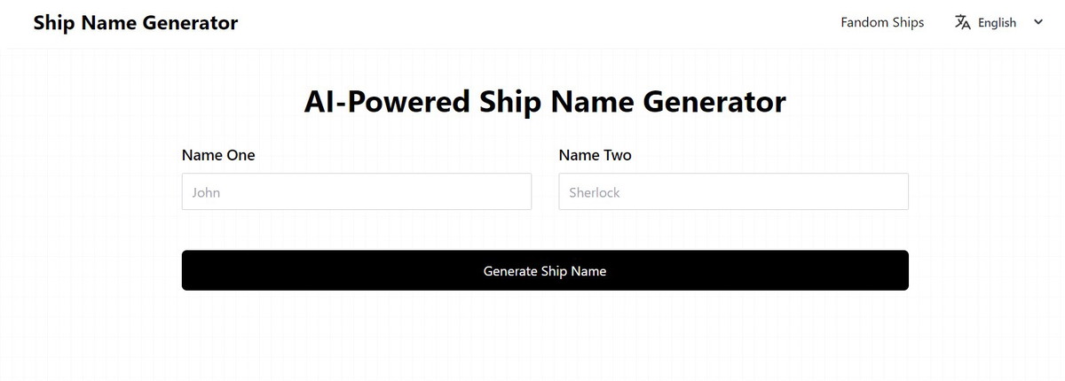Click the Name Two label

pos(595,155)
